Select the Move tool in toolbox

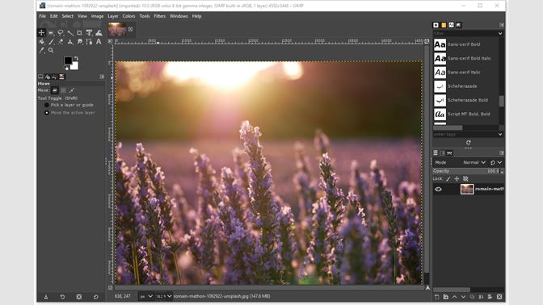coord(41,33)
